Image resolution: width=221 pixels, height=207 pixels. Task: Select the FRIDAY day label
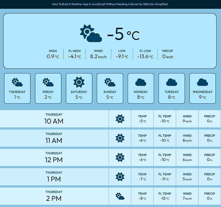click(x=48, y=92)
